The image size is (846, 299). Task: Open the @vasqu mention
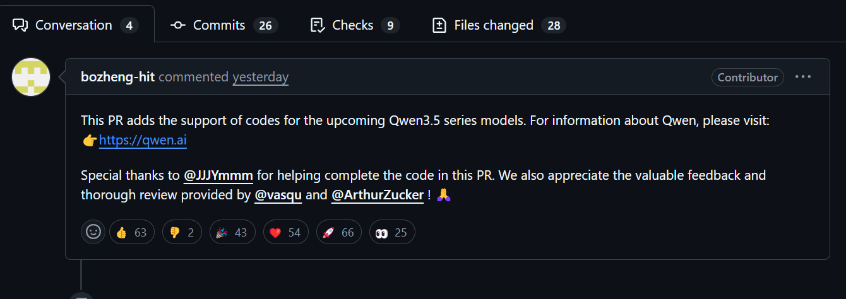tap(278, 196)
